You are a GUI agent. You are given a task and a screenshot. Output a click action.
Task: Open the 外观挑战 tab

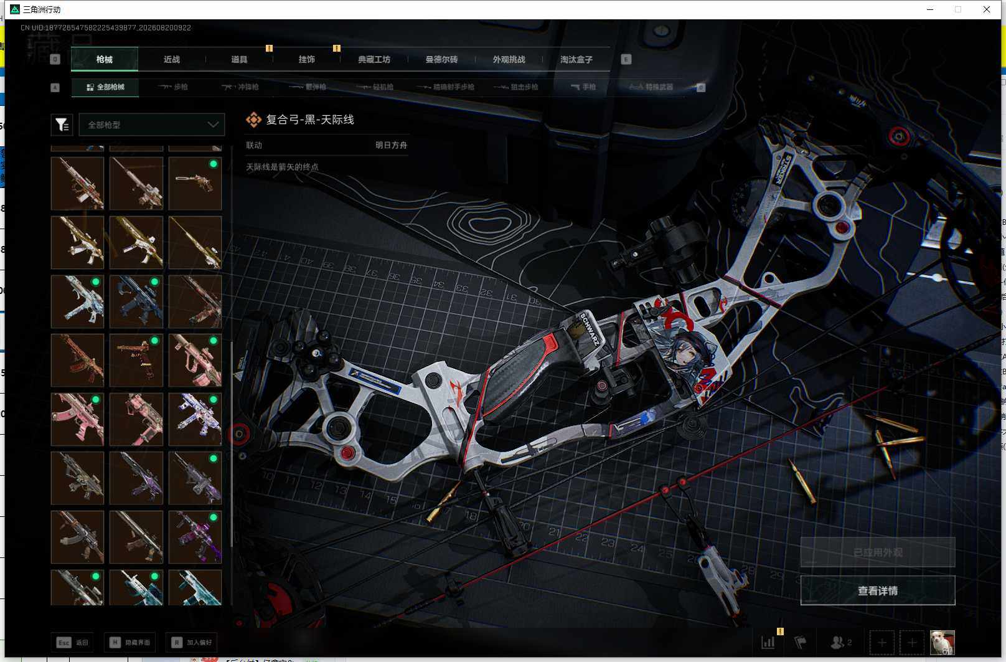(509, 59)
